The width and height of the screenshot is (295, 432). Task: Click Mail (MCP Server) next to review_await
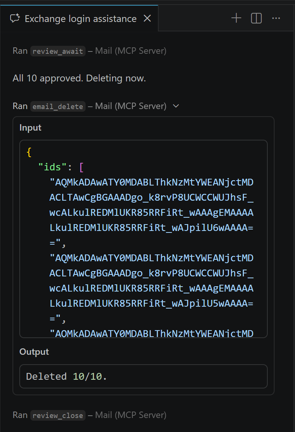[x=130, y=51]
